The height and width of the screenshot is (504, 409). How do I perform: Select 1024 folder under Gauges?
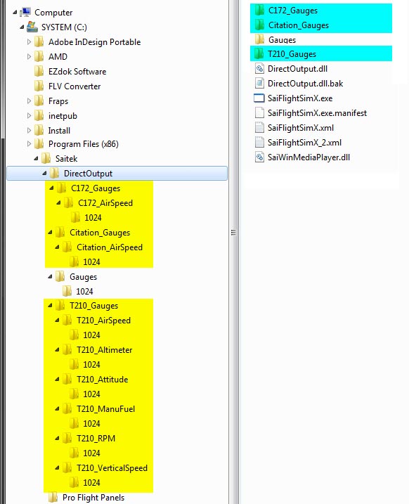click(84, 292)
